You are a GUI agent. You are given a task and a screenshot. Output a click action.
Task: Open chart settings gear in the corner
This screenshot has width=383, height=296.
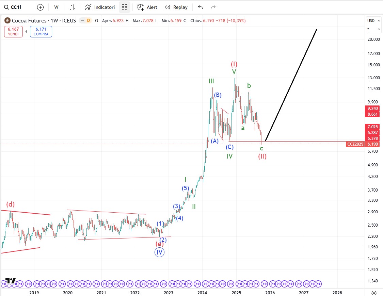click(374, 293)
